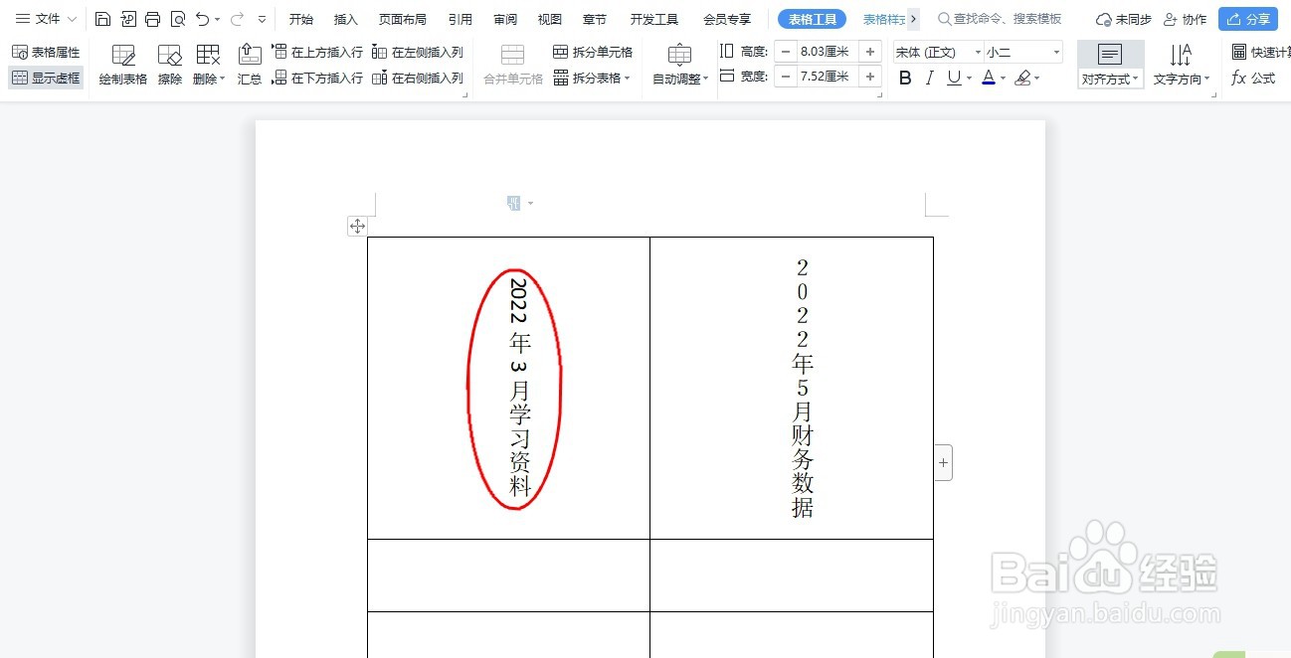Click 在右侧插入列 insert column right

[x=418, y=78]
